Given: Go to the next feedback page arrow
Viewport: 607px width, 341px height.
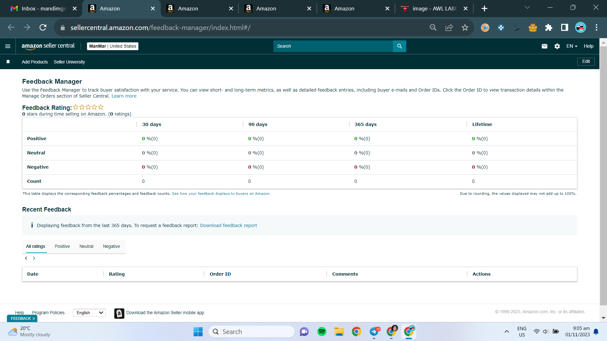Looking at the screenshot, I should [34, 258].
